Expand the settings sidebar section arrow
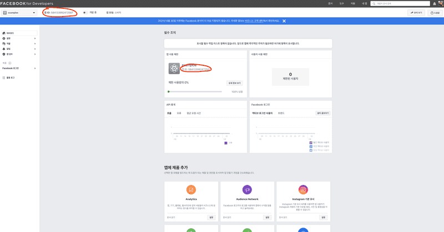The height and width of the screenshot is (232, 444). point(35,38)
